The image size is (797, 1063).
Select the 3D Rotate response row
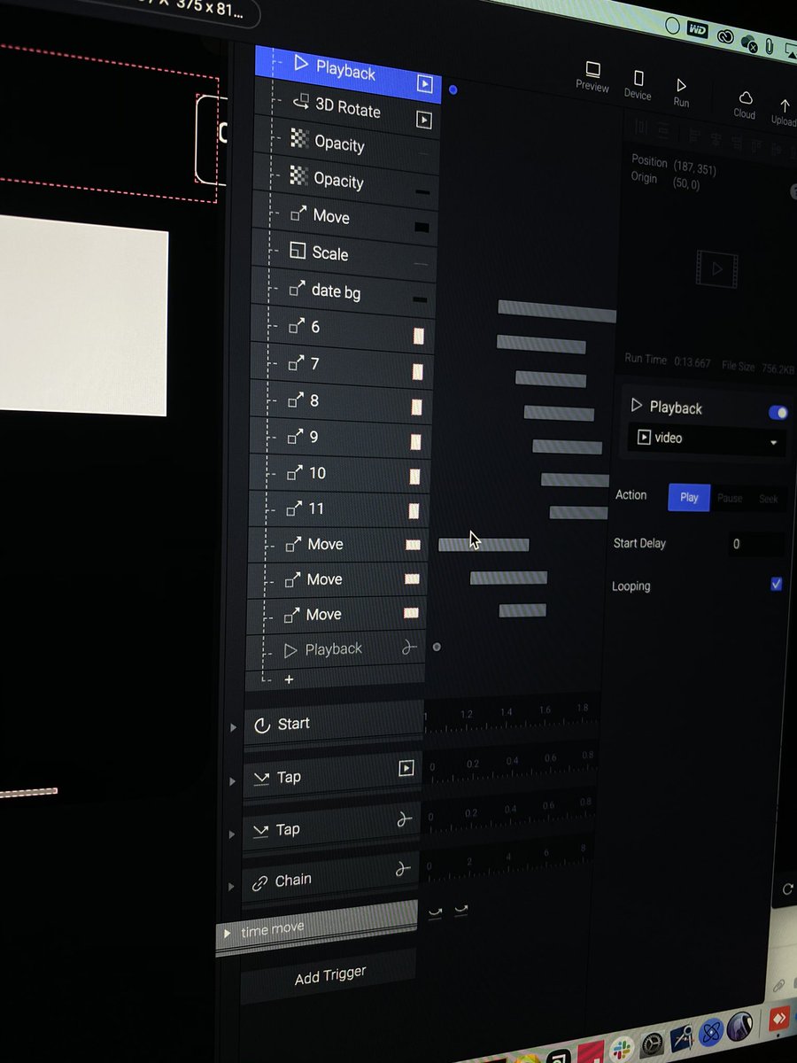347,110
